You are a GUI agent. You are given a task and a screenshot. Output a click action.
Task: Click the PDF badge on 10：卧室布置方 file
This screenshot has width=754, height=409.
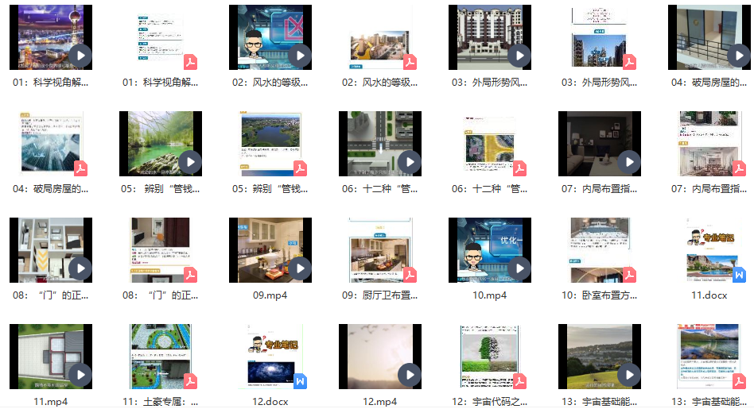629,275
